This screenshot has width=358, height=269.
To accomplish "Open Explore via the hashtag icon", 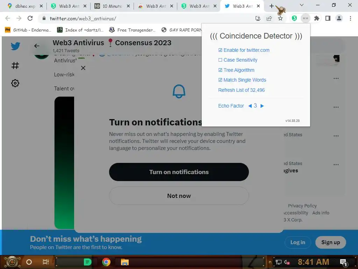I will click(x=15, y=65).
